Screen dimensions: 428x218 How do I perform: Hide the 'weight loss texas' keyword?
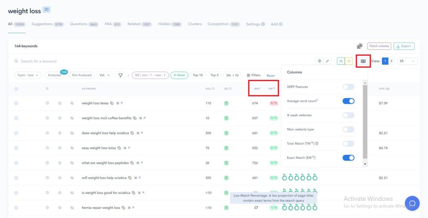pos(72,103)
